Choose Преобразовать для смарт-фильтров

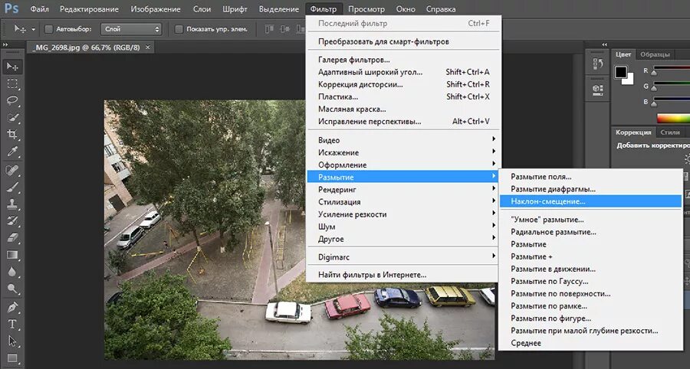403,42
